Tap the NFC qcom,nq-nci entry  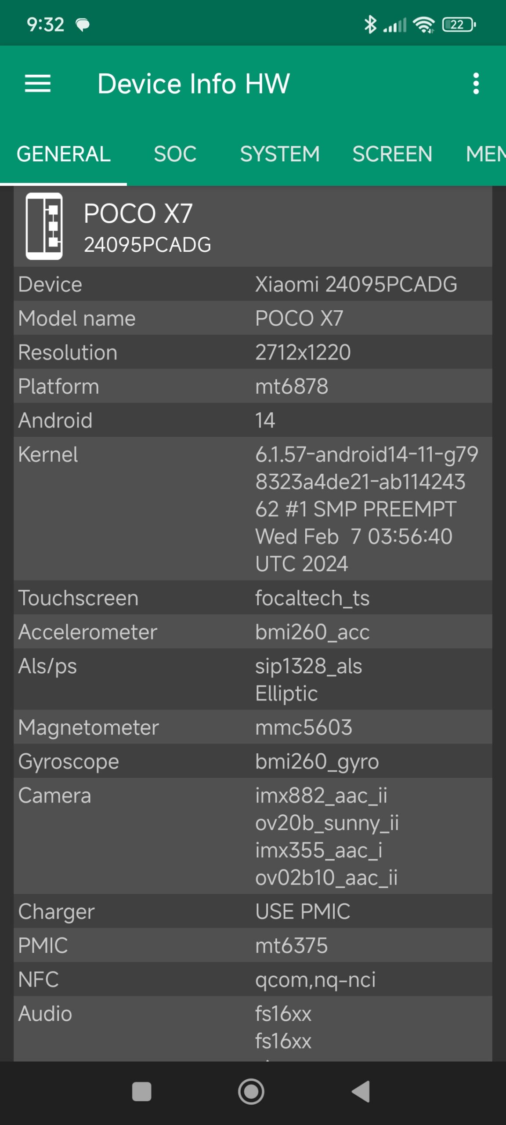[x=253, y=980]
